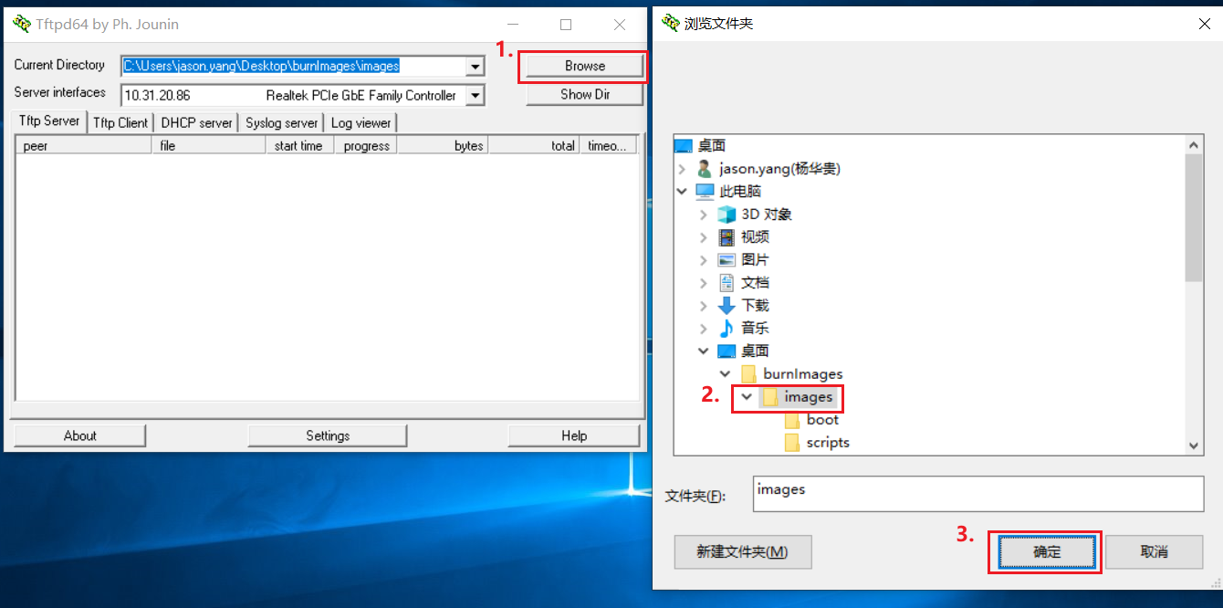
Task: Select the 图片 pictures folder icon
Action: pos(726,260)
